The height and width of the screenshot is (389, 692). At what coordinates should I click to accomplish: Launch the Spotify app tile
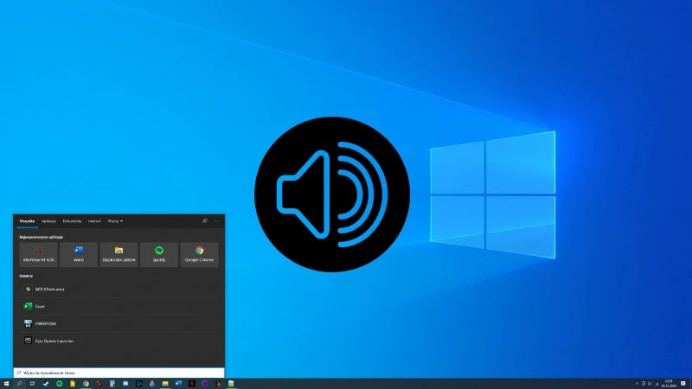[x=159, y=254]
